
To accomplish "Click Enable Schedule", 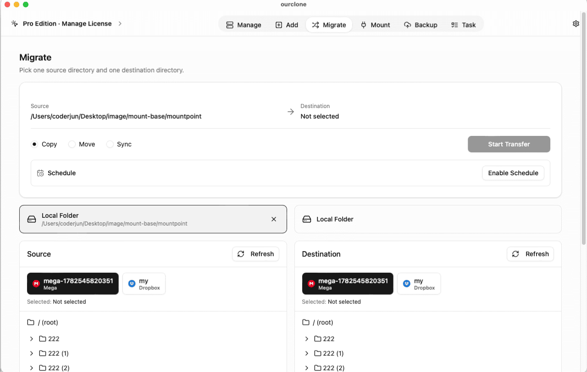I will tap(513, 173).
